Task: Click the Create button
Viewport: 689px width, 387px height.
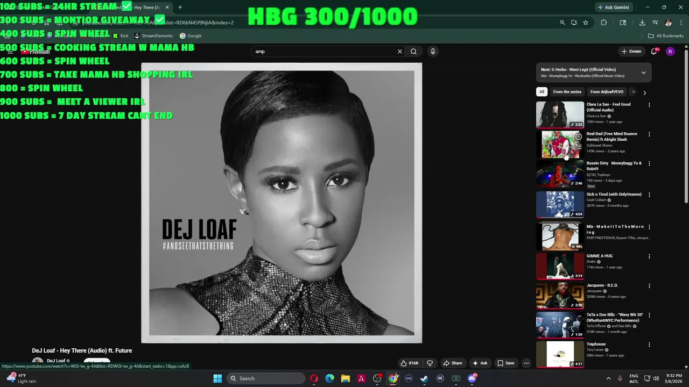Action: [x=631, y=52]
